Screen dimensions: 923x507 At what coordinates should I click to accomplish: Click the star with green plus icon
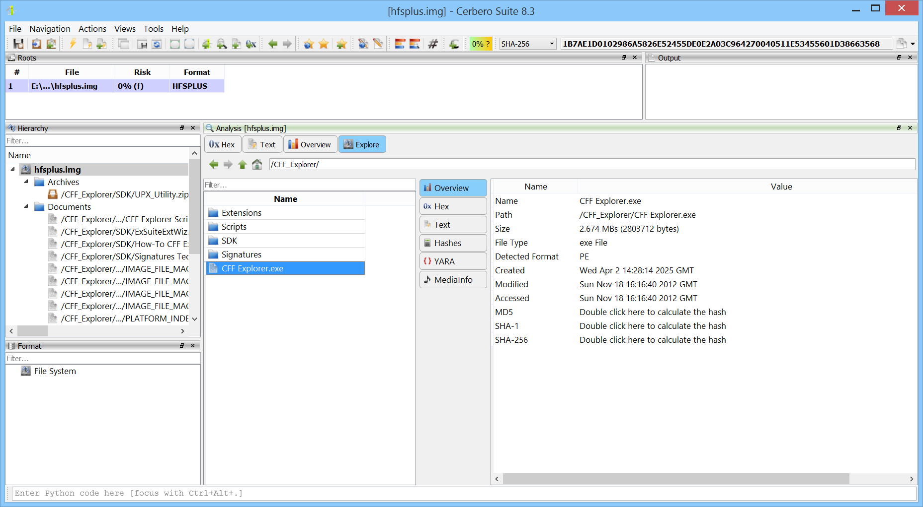[341, 44]
